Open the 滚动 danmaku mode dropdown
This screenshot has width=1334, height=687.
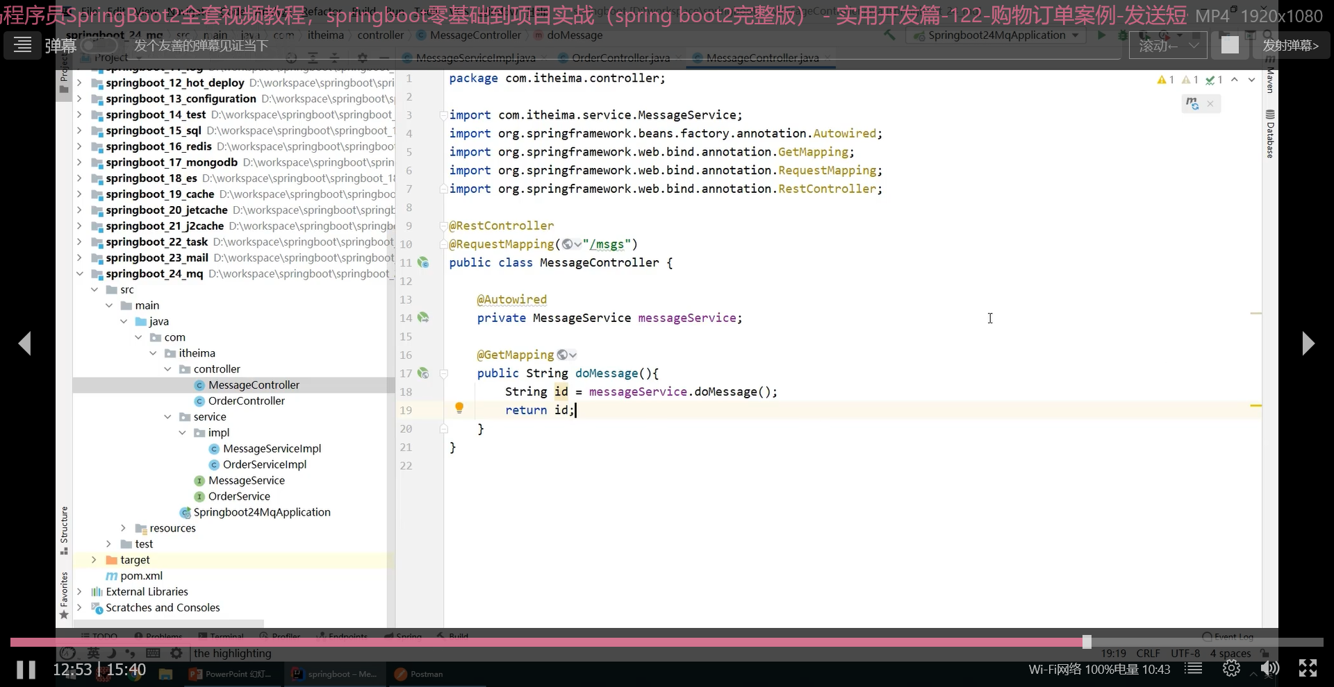point(1168,46)
